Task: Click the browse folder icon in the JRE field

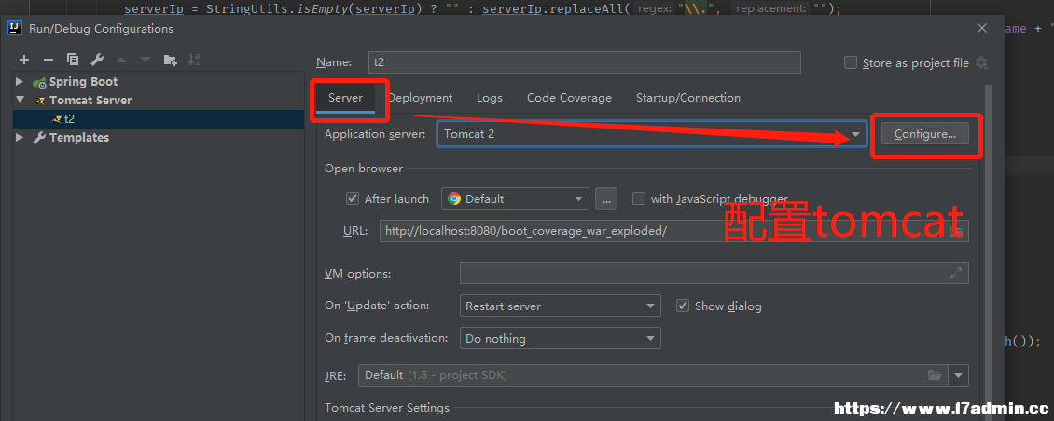Action: pos(935,375)
